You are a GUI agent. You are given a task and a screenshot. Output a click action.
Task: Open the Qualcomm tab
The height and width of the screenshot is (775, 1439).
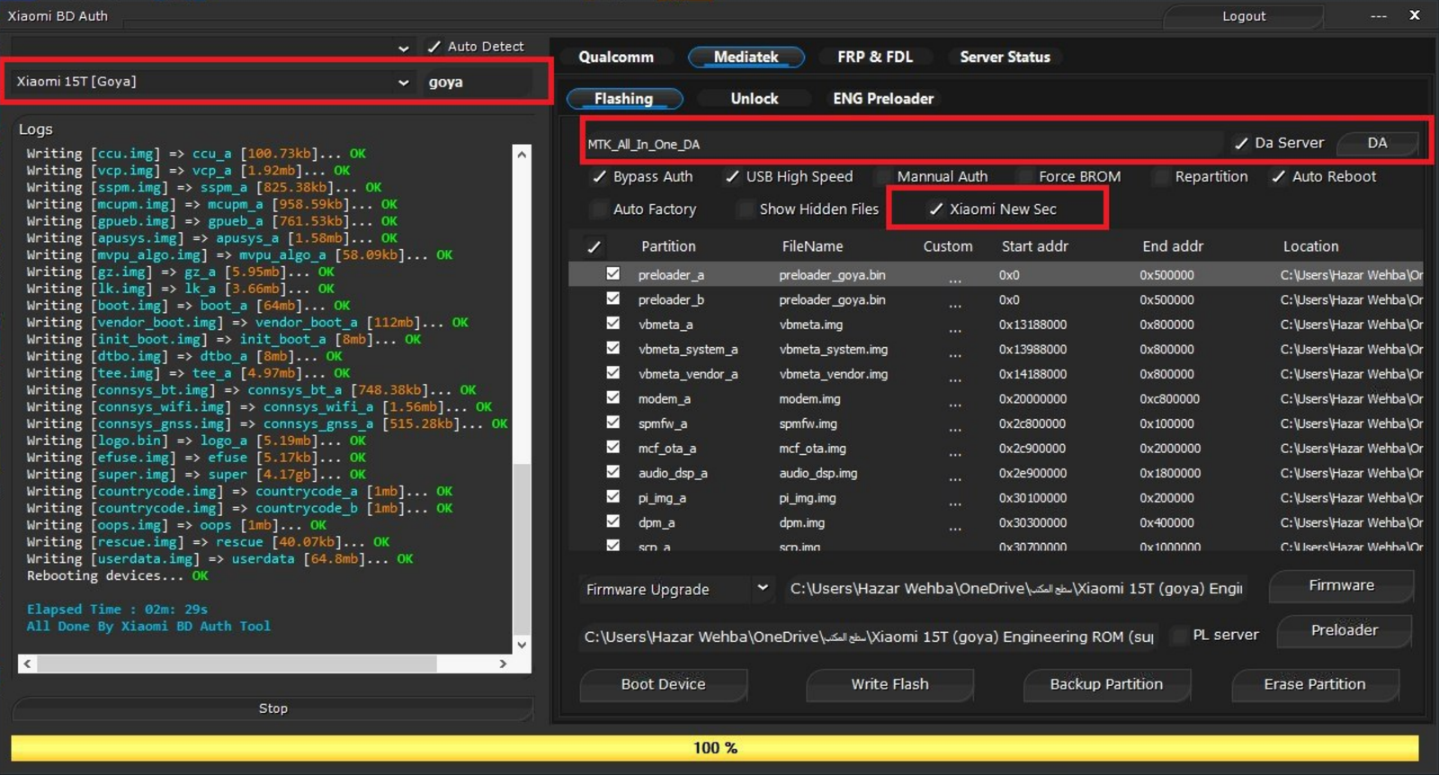pyautogui.click(x=616, y=57)
